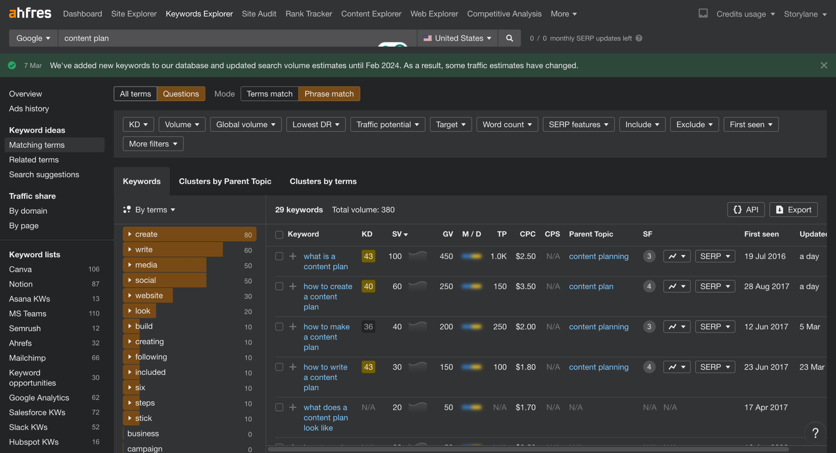Click the Export button
836x453 pixels.
tap(794, 209)
